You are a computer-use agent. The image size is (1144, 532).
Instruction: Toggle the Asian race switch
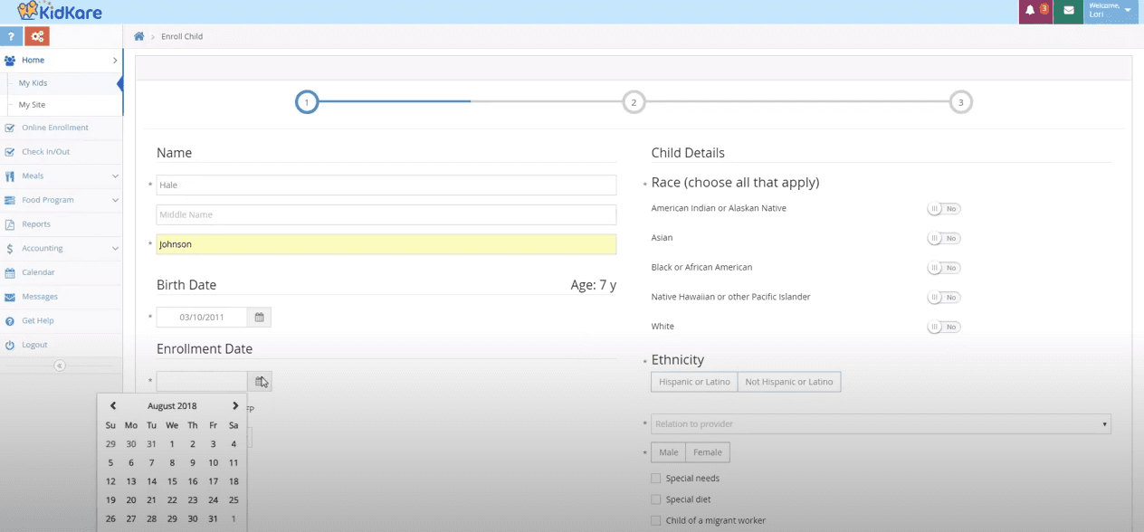943,238
